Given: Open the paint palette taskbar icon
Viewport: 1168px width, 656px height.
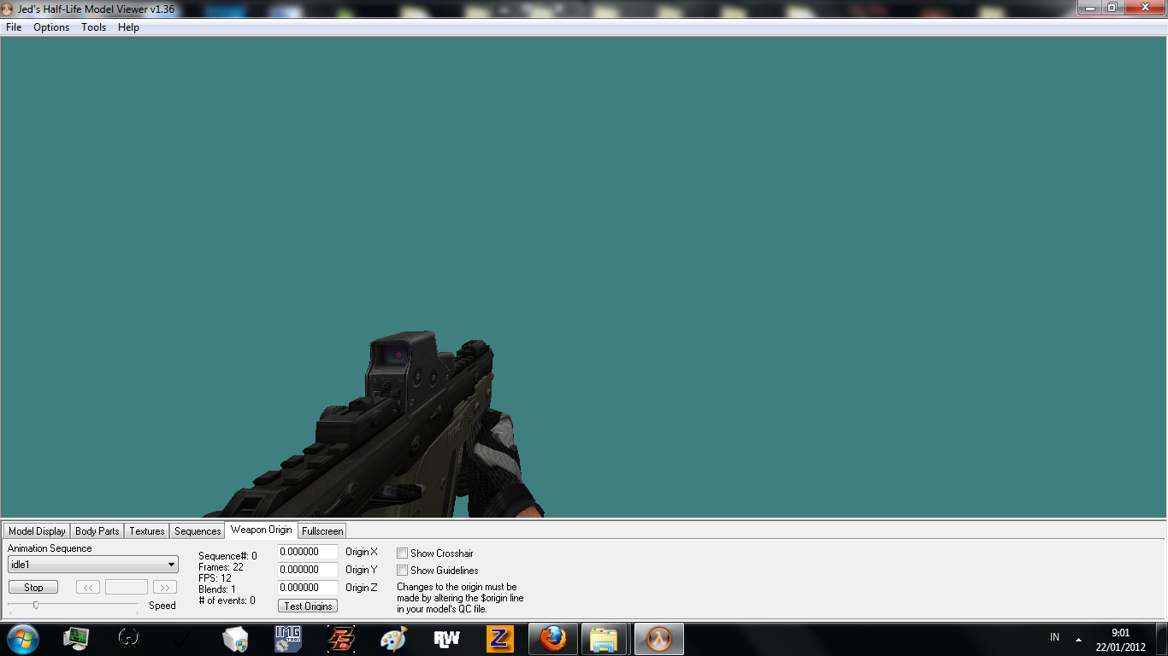Looking at the screenshot, I should (x=393, y=639).
